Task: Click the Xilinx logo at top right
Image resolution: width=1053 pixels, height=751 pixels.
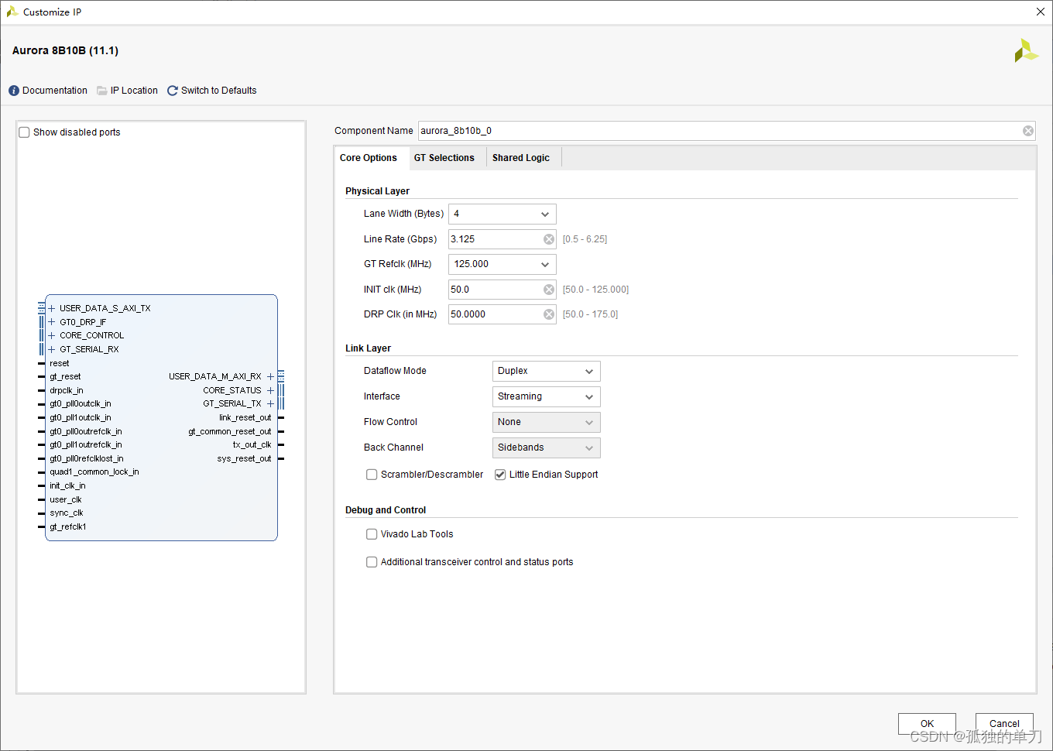Action: tap(1026, 50)
